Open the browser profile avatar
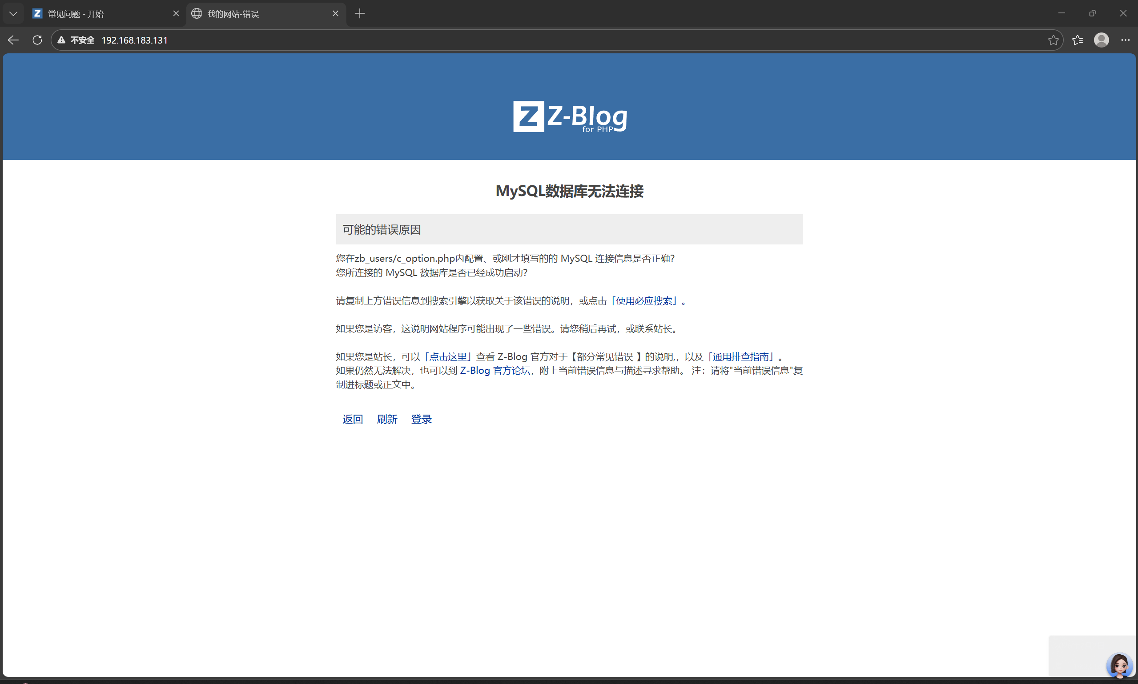This screenshot has height=684, width=1138. coord(1101,40)
